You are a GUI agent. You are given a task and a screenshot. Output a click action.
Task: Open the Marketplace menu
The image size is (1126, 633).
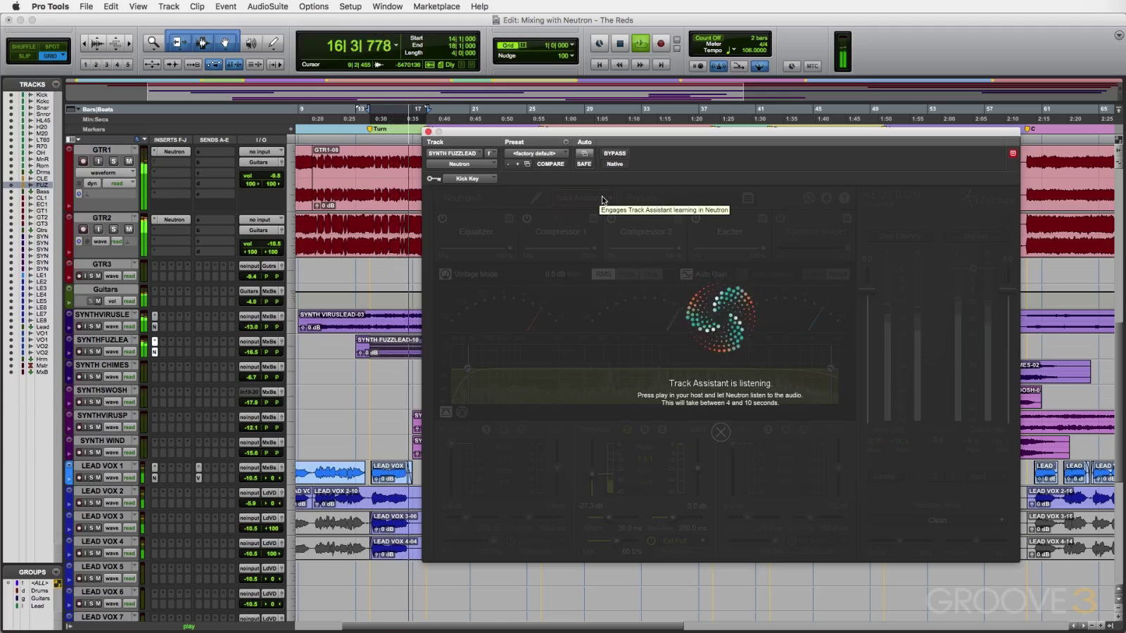[x=436, y=6]
